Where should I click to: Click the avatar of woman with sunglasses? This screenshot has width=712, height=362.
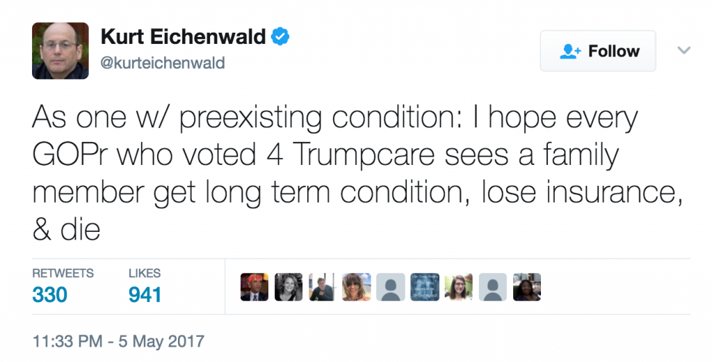click(x=357, y=287)
